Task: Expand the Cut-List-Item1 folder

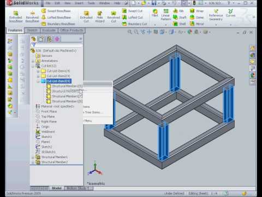Action: (38, 71)
